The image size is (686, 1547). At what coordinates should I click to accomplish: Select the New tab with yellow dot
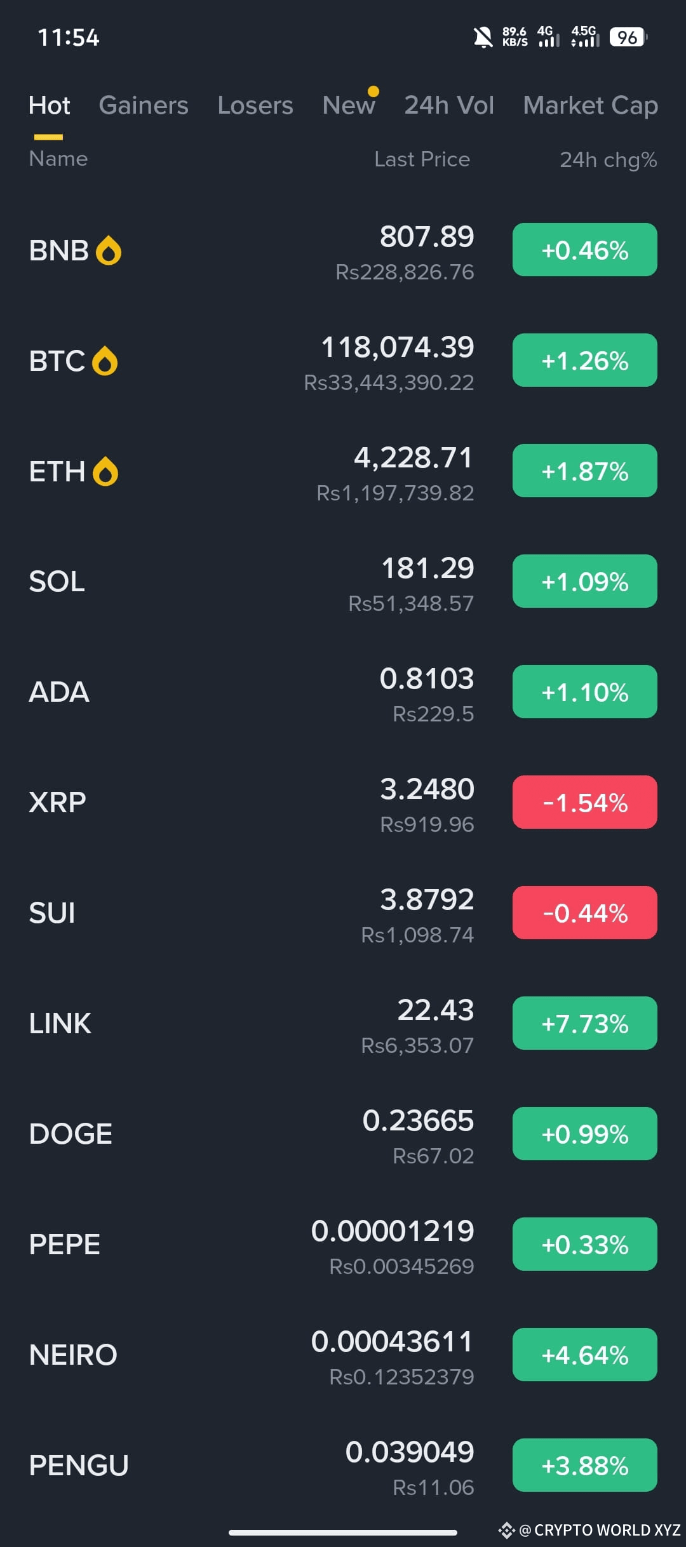tap(349, 105)
